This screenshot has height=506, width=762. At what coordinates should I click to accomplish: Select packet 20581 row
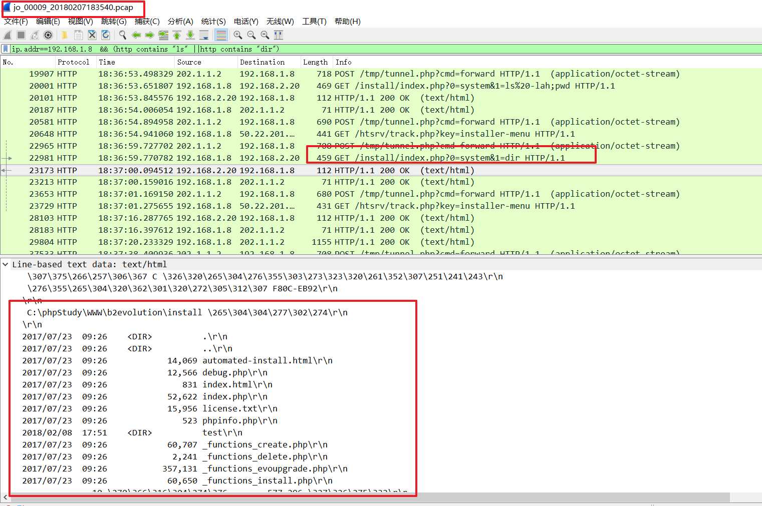[x=381, y=122]
